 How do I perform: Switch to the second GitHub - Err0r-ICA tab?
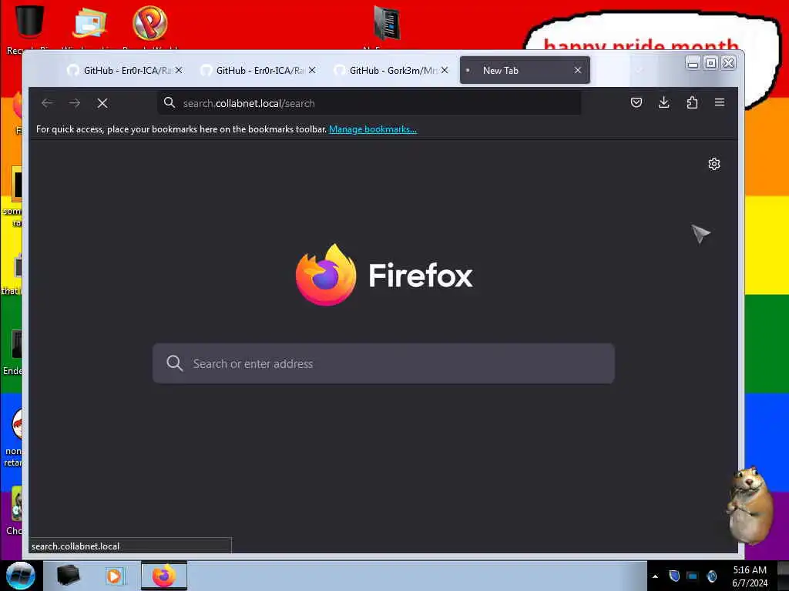(x=258, y=70)
